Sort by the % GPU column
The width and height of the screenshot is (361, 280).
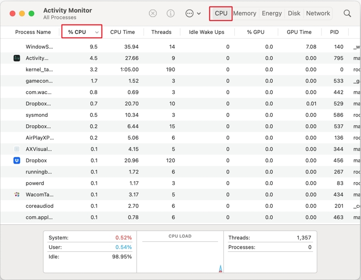tap(256, 32)
